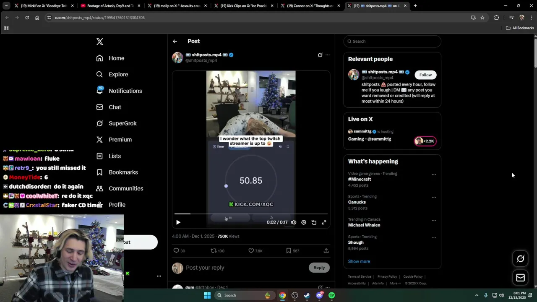Image resolution: width=537 pixels, height=302 pixels.
Task: Like the post with the heart icon
Action: pyautogui.click(x=255, y=250)
